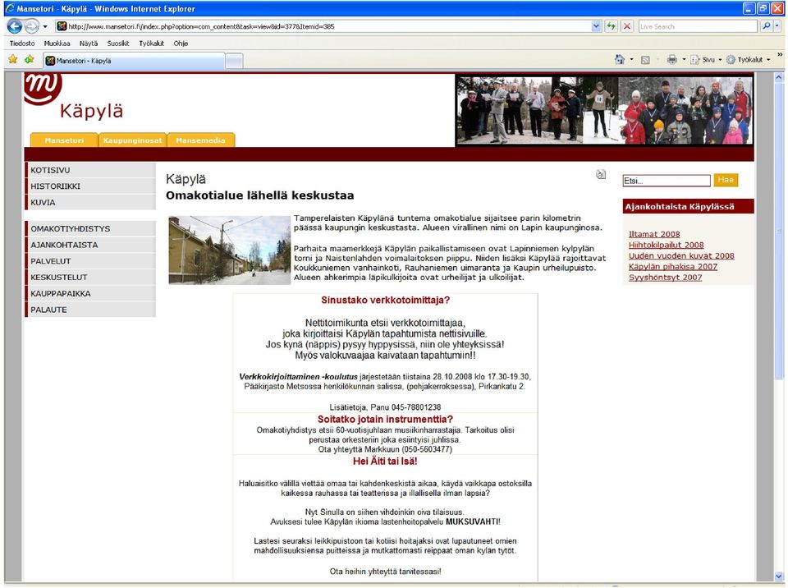
Task: Open AJANKOHTAISTA in the side menu
Action: coord(90,245)
